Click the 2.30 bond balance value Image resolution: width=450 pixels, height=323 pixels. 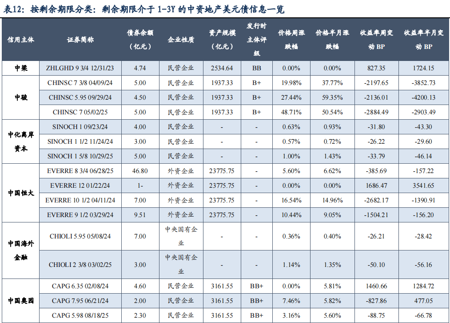point(140,315)
